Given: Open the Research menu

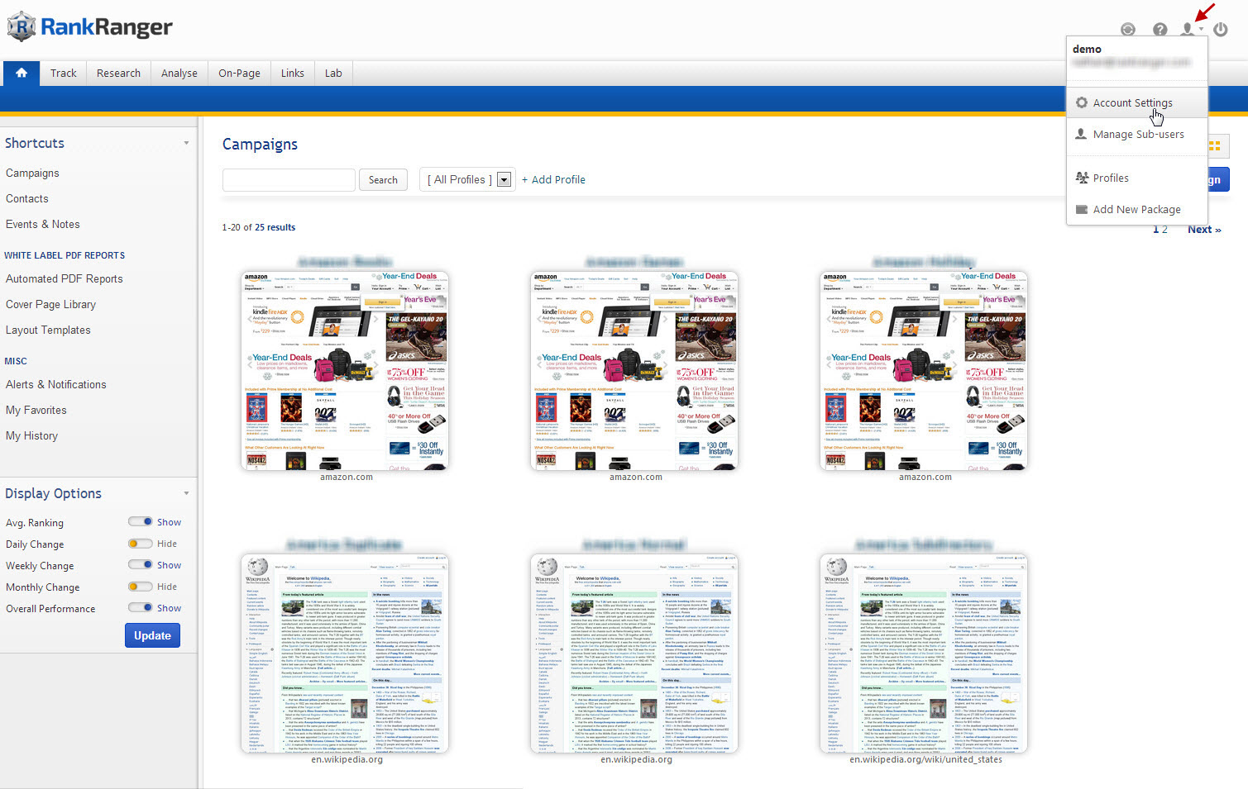Looking at the screenshot, I should pyautogui.click(x=118, y=73).
